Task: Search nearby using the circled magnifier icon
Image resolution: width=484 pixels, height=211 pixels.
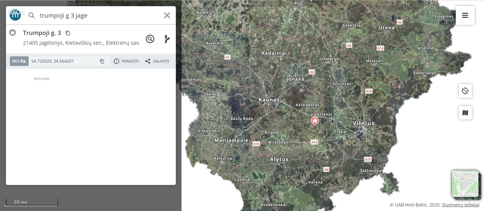Action: (150, 39)
